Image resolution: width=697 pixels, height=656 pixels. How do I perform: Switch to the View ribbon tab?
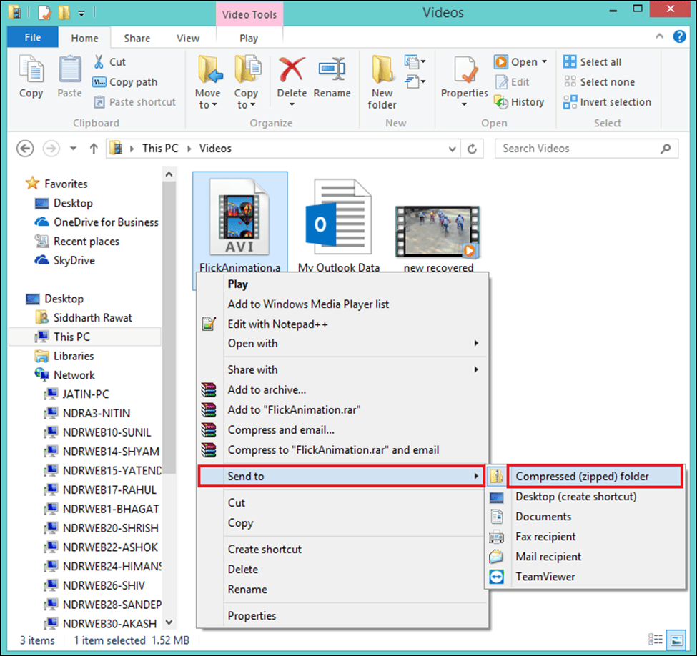point(188,38)
